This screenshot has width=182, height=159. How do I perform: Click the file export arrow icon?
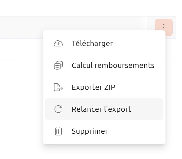click(58, 87)
